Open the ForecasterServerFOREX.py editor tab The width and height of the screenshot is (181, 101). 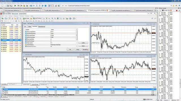coord(98,10)
